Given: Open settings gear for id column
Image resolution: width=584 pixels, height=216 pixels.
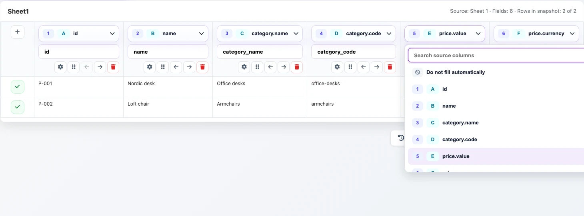Looking at the screenshot, I should coord(60,67).
